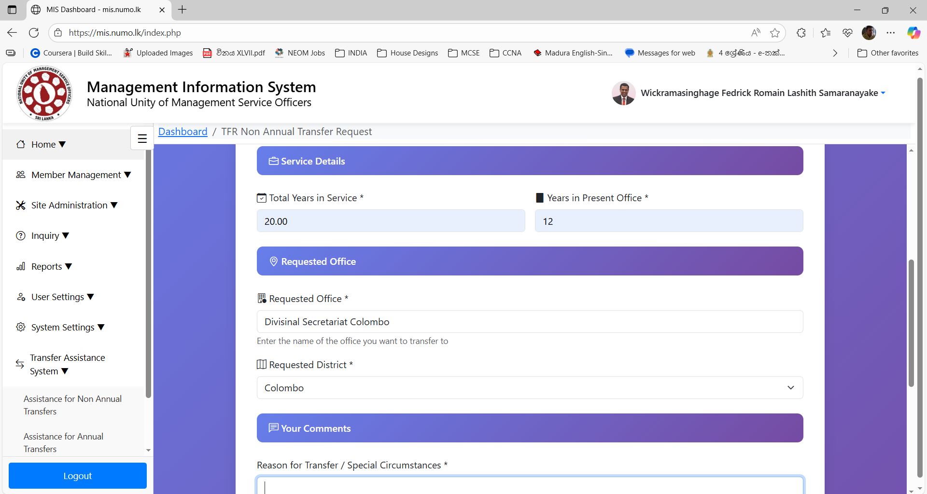Expand the Requested District dropdown
This screenshot has width=927, height=494.
pos(530,388)
